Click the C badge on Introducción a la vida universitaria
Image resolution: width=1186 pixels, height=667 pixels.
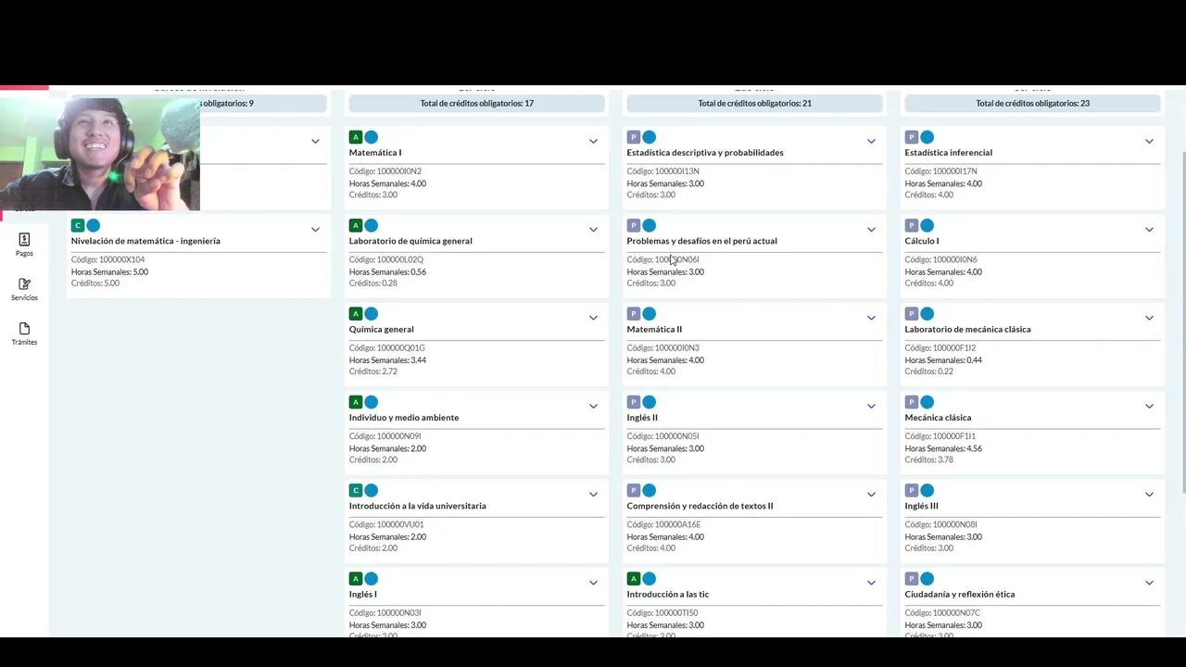click(x=356, y=490)
